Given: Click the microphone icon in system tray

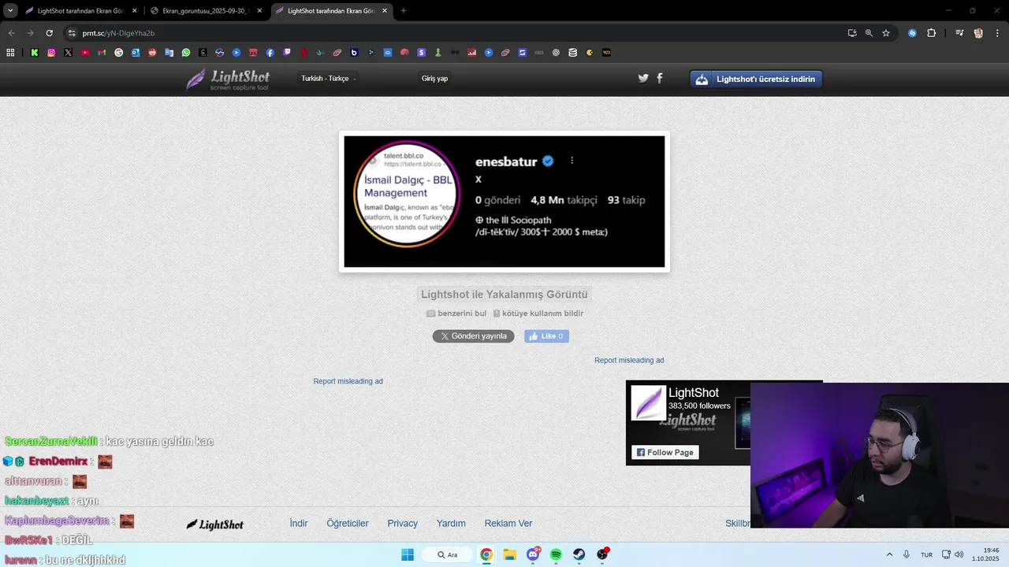Looking at the screenshot, I should pos(907,554).
